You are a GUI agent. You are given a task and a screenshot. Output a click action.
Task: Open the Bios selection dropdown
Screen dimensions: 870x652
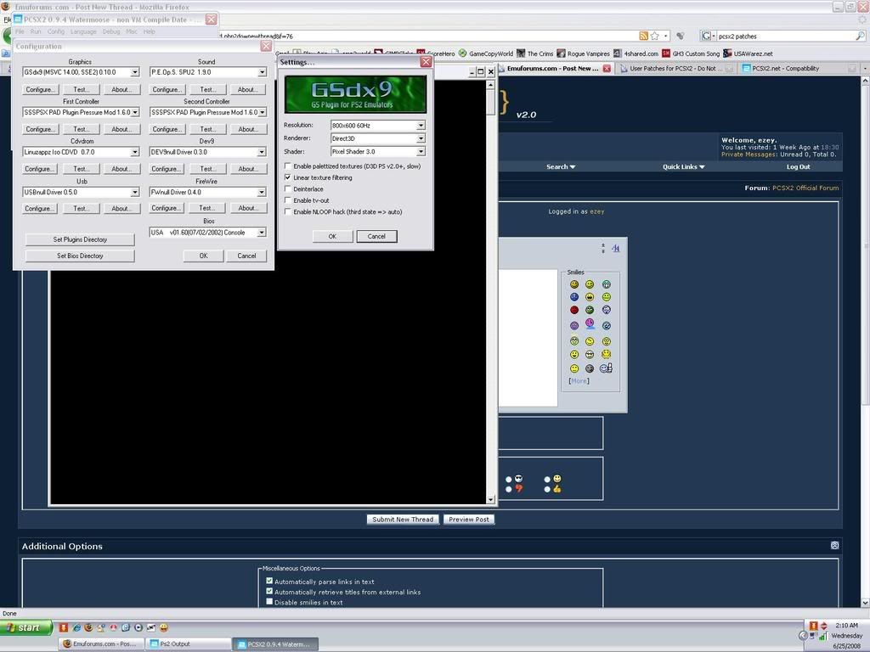(x=262, y=233)
